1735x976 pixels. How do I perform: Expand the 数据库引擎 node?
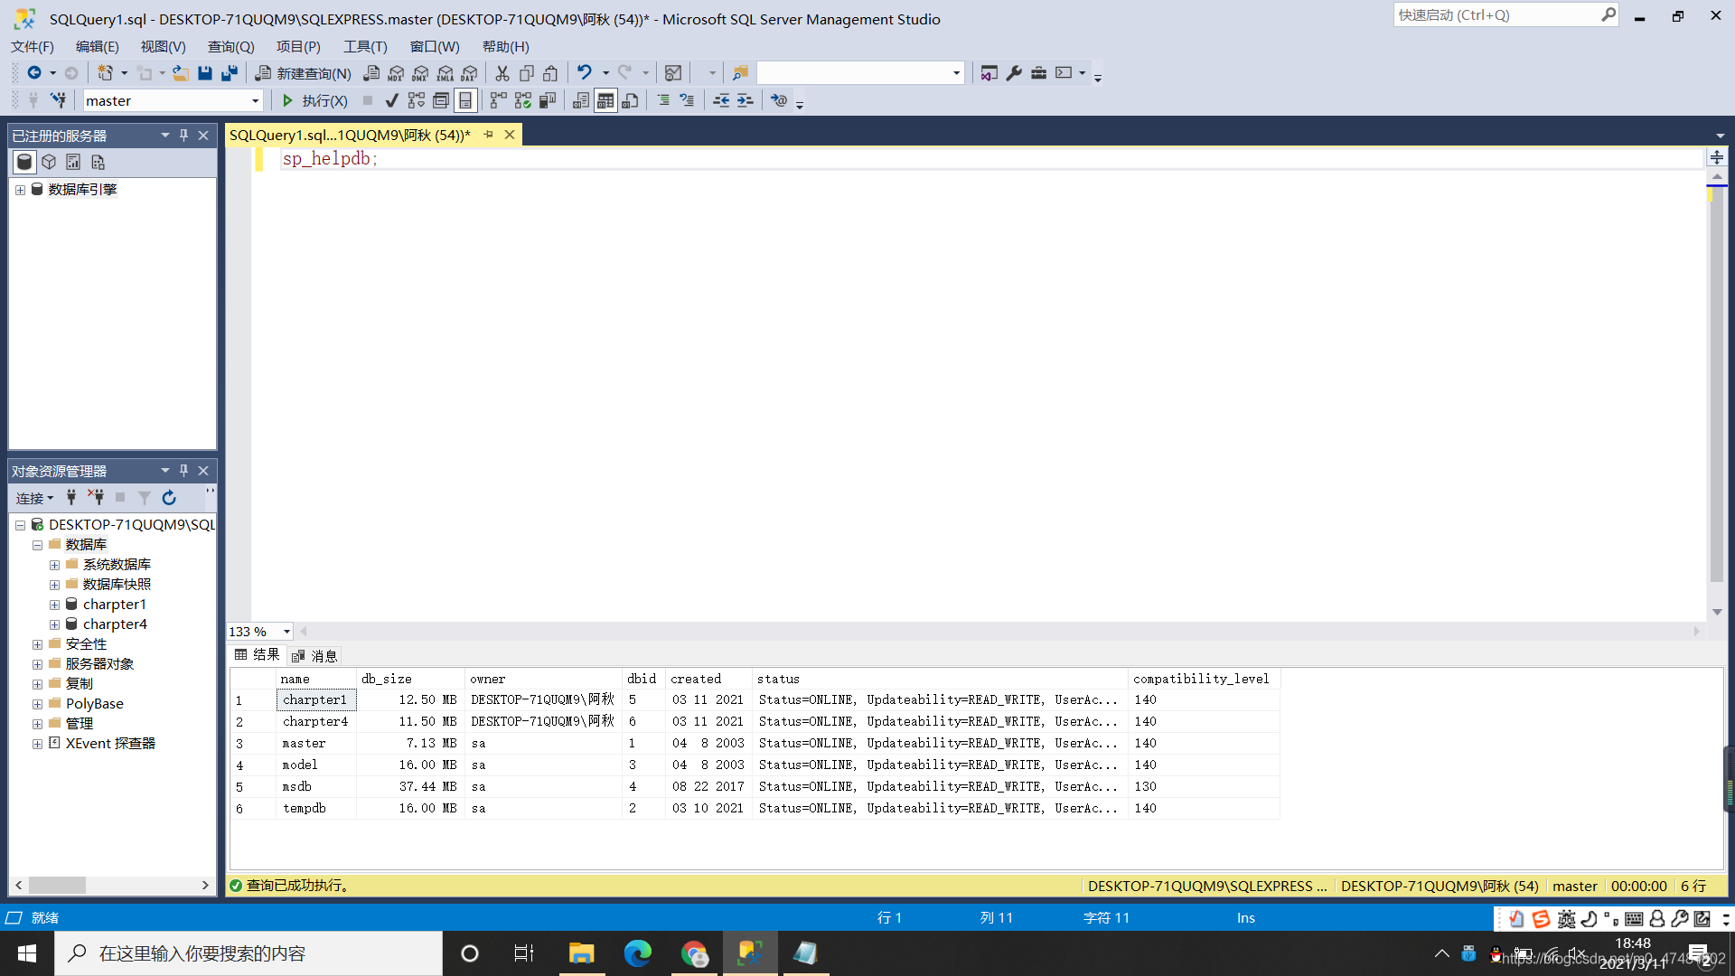point(20,190)
